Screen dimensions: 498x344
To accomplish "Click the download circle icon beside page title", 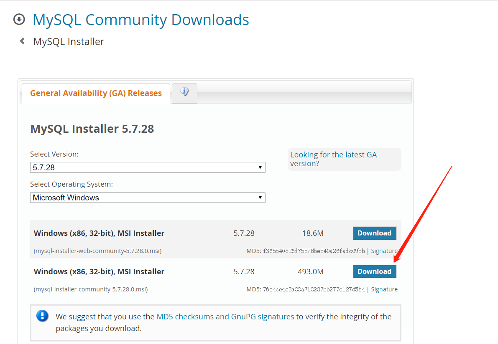I will 19,19.
